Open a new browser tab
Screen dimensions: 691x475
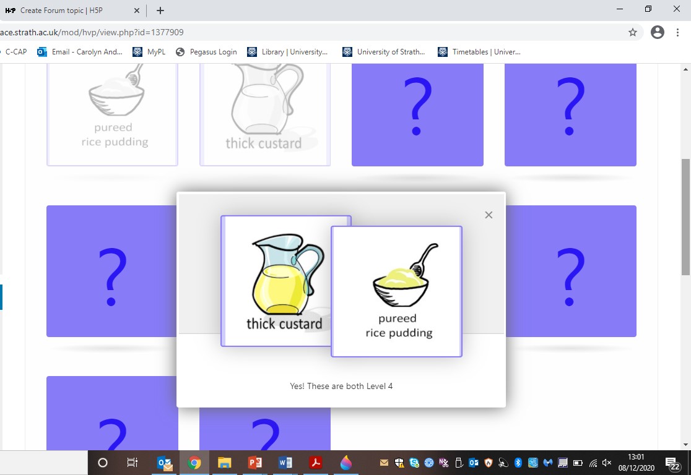click(160, 11)
